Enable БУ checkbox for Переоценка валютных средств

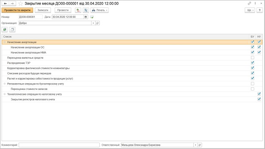(x=253, y=58)
